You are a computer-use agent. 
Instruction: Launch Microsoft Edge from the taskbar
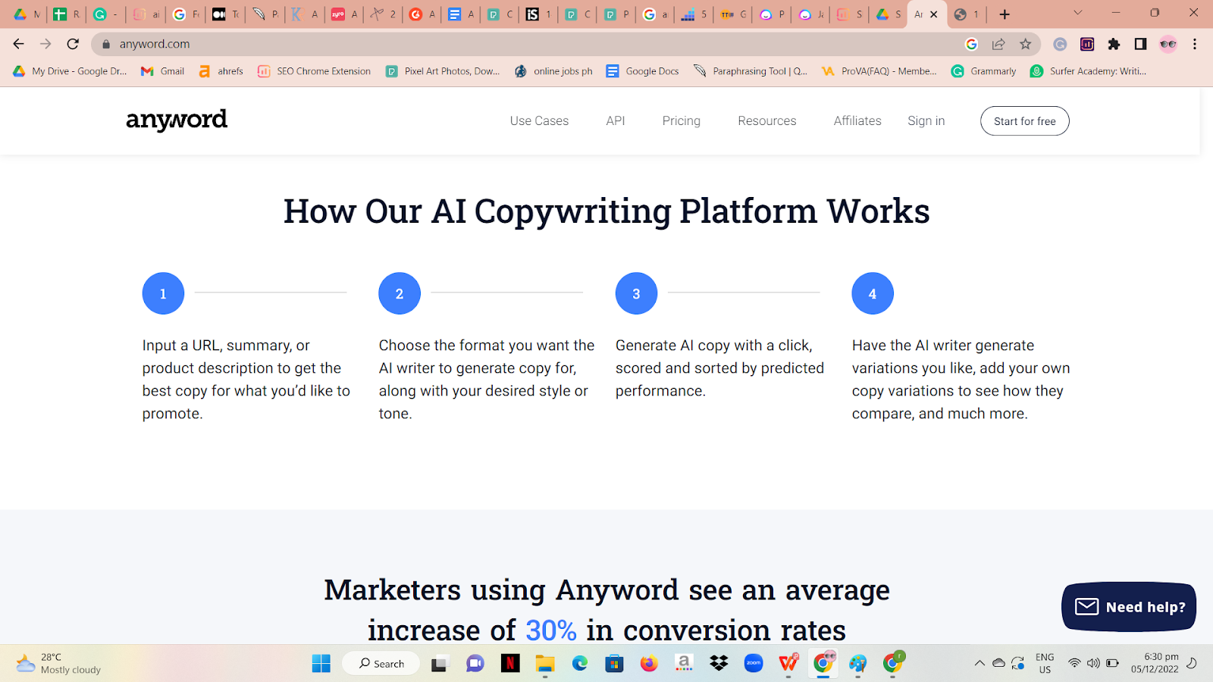pos(580,664)
